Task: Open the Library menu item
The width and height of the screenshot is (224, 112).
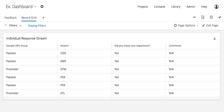Action: [x=176, y=7]
